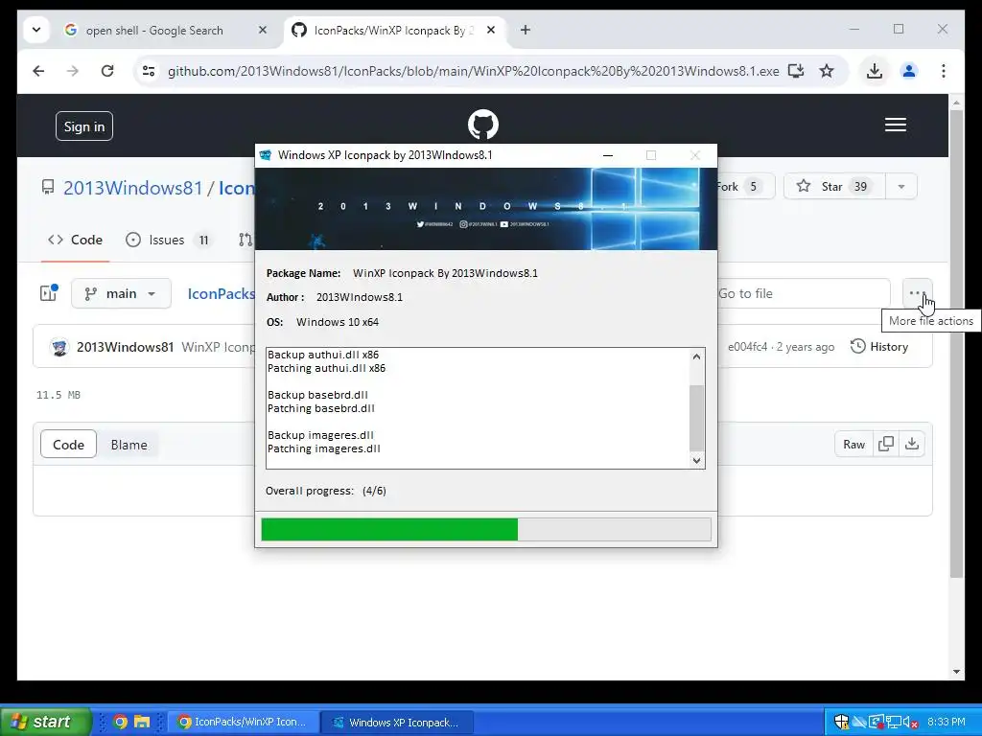Click the GitHub Octocat logo

tap(483, 124)
